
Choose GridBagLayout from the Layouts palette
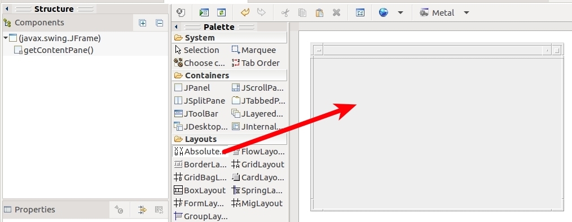pyautogui.click(x=201, y=177)
